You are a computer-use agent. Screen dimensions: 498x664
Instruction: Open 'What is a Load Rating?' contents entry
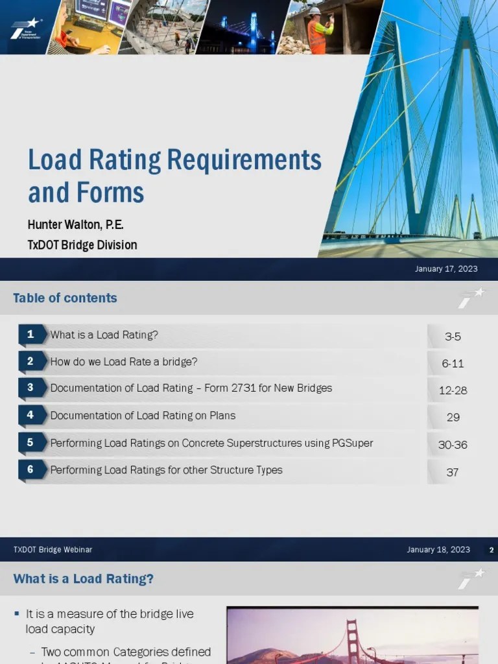[x=104, y=335]
